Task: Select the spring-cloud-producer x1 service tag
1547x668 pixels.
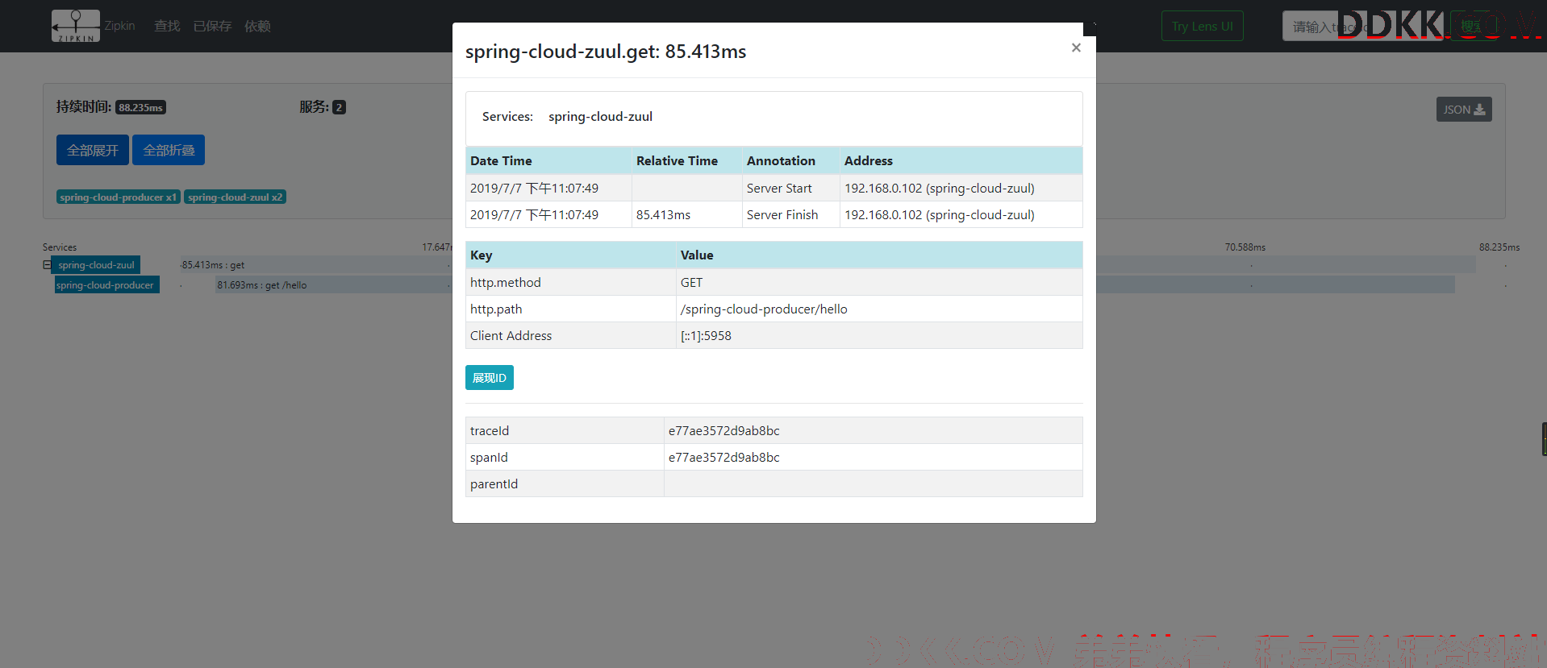Action: point(119,197)
